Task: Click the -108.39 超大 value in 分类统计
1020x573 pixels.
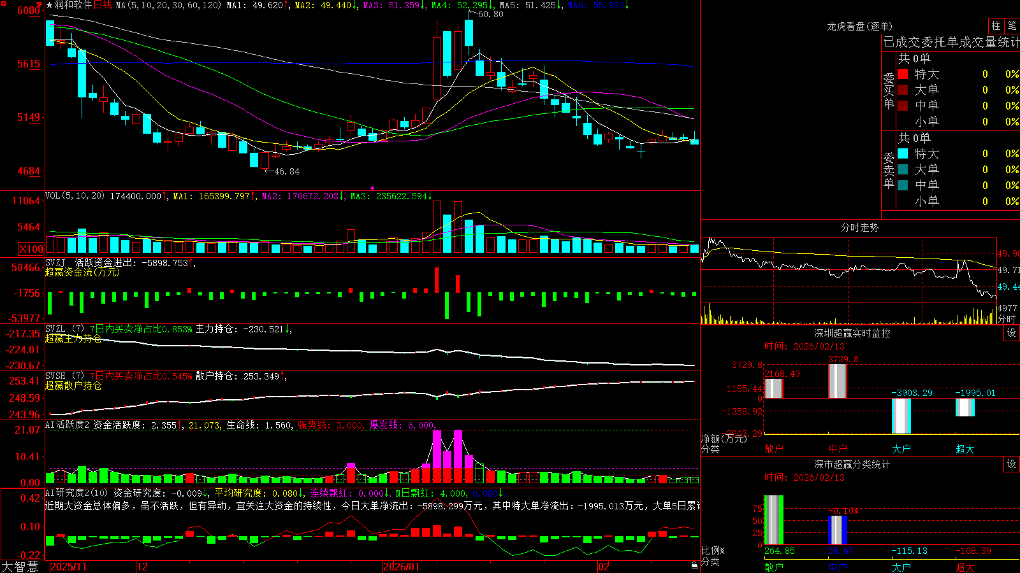Action: coord(973,551)
